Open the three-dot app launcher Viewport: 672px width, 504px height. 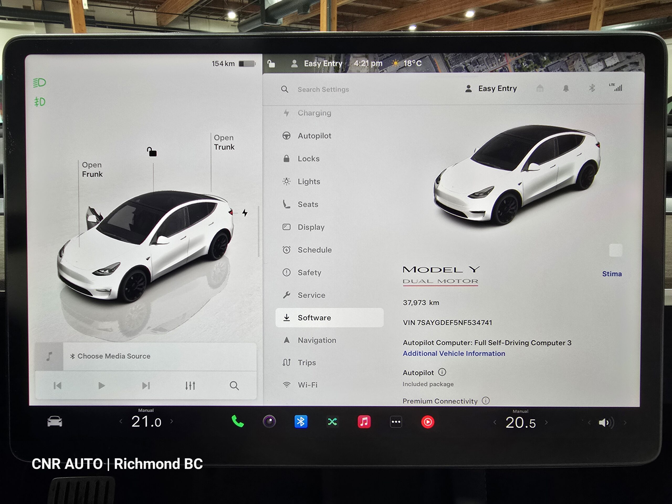[x=396, y=422]
